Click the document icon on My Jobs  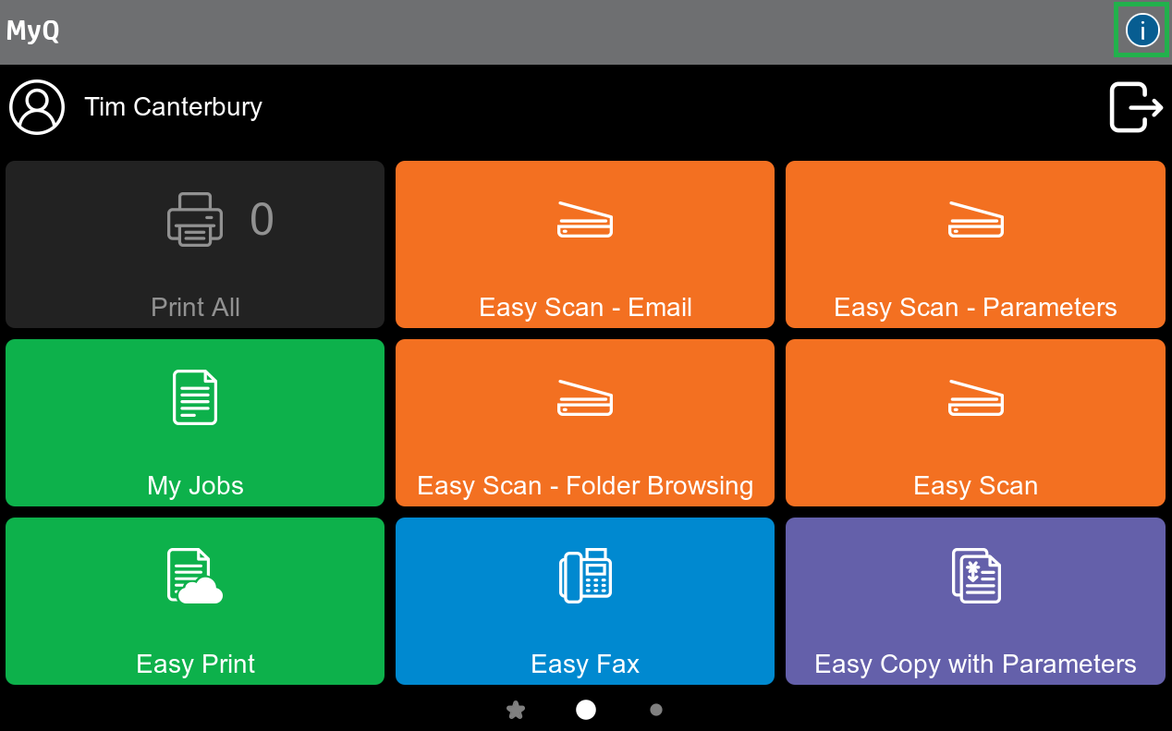[x=195, y=397]
